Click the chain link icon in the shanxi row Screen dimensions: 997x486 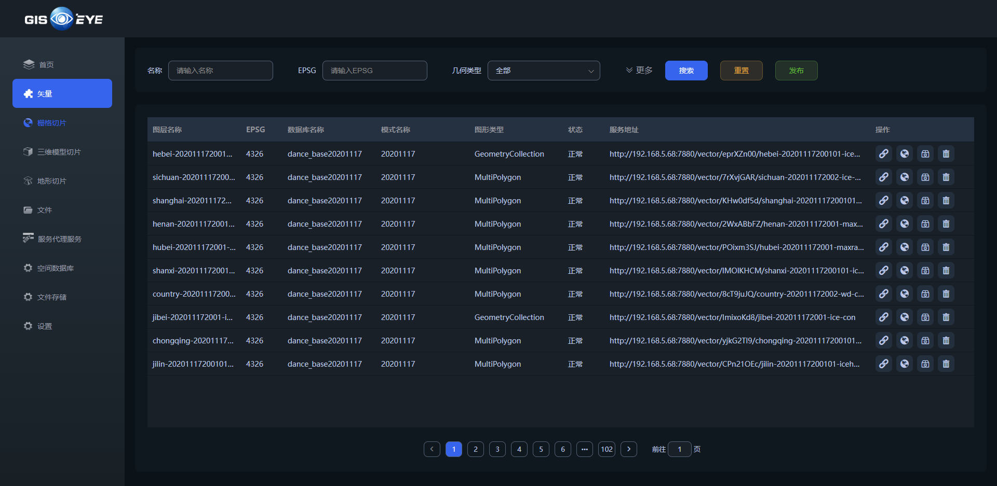tap(883, 270)
